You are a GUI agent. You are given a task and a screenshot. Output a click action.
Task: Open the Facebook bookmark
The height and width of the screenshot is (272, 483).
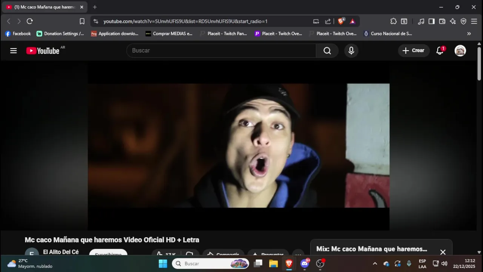click(18, 34)
